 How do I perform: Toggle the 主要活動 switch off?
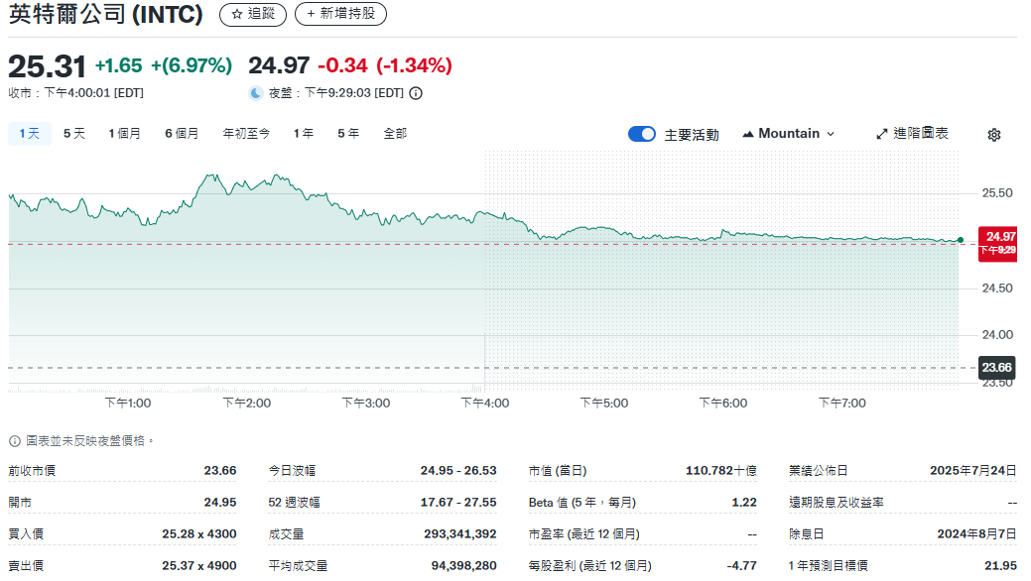642,134
